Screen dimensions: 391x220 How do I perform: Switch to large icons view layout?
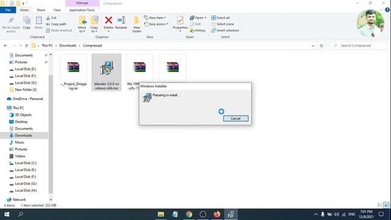386,205
